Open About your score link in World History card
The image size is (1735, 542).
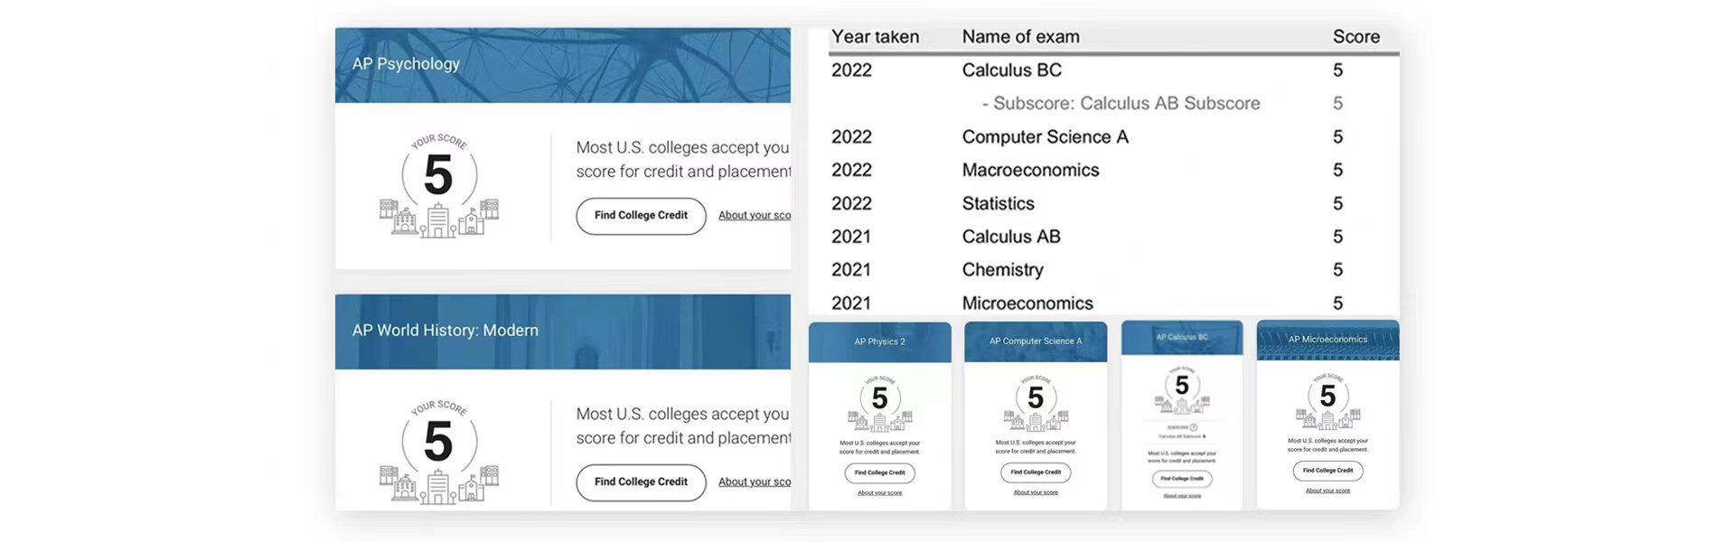coord(755,481)
